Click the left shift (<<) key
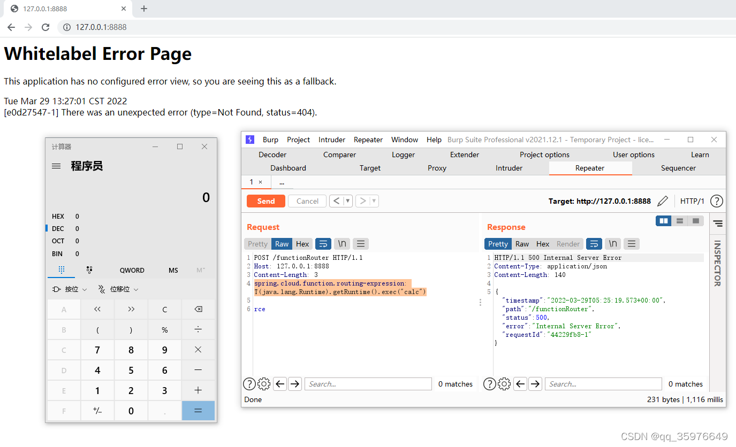This screenshot has width=736, height=447. pos(97,310)
